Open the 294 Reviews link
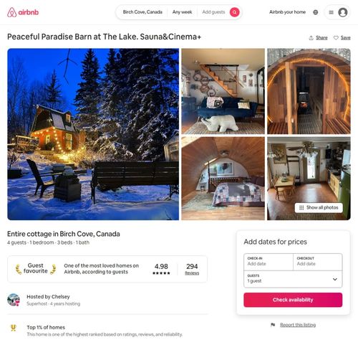This screenshot has width=358, height=340. pyautogui.click(x=192, y=269)
